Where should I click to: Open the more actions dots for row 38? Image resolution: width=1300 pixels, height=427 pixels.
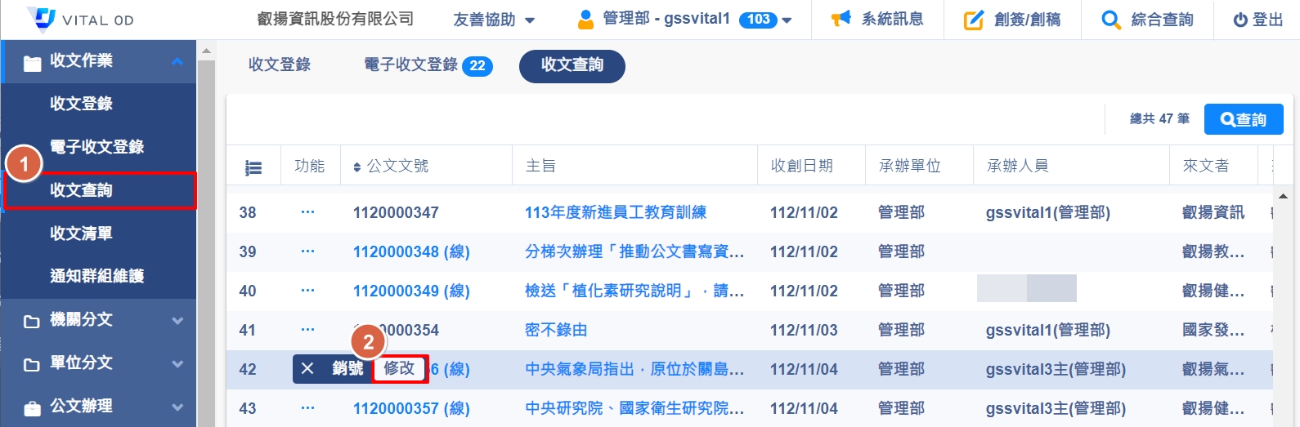307,212
